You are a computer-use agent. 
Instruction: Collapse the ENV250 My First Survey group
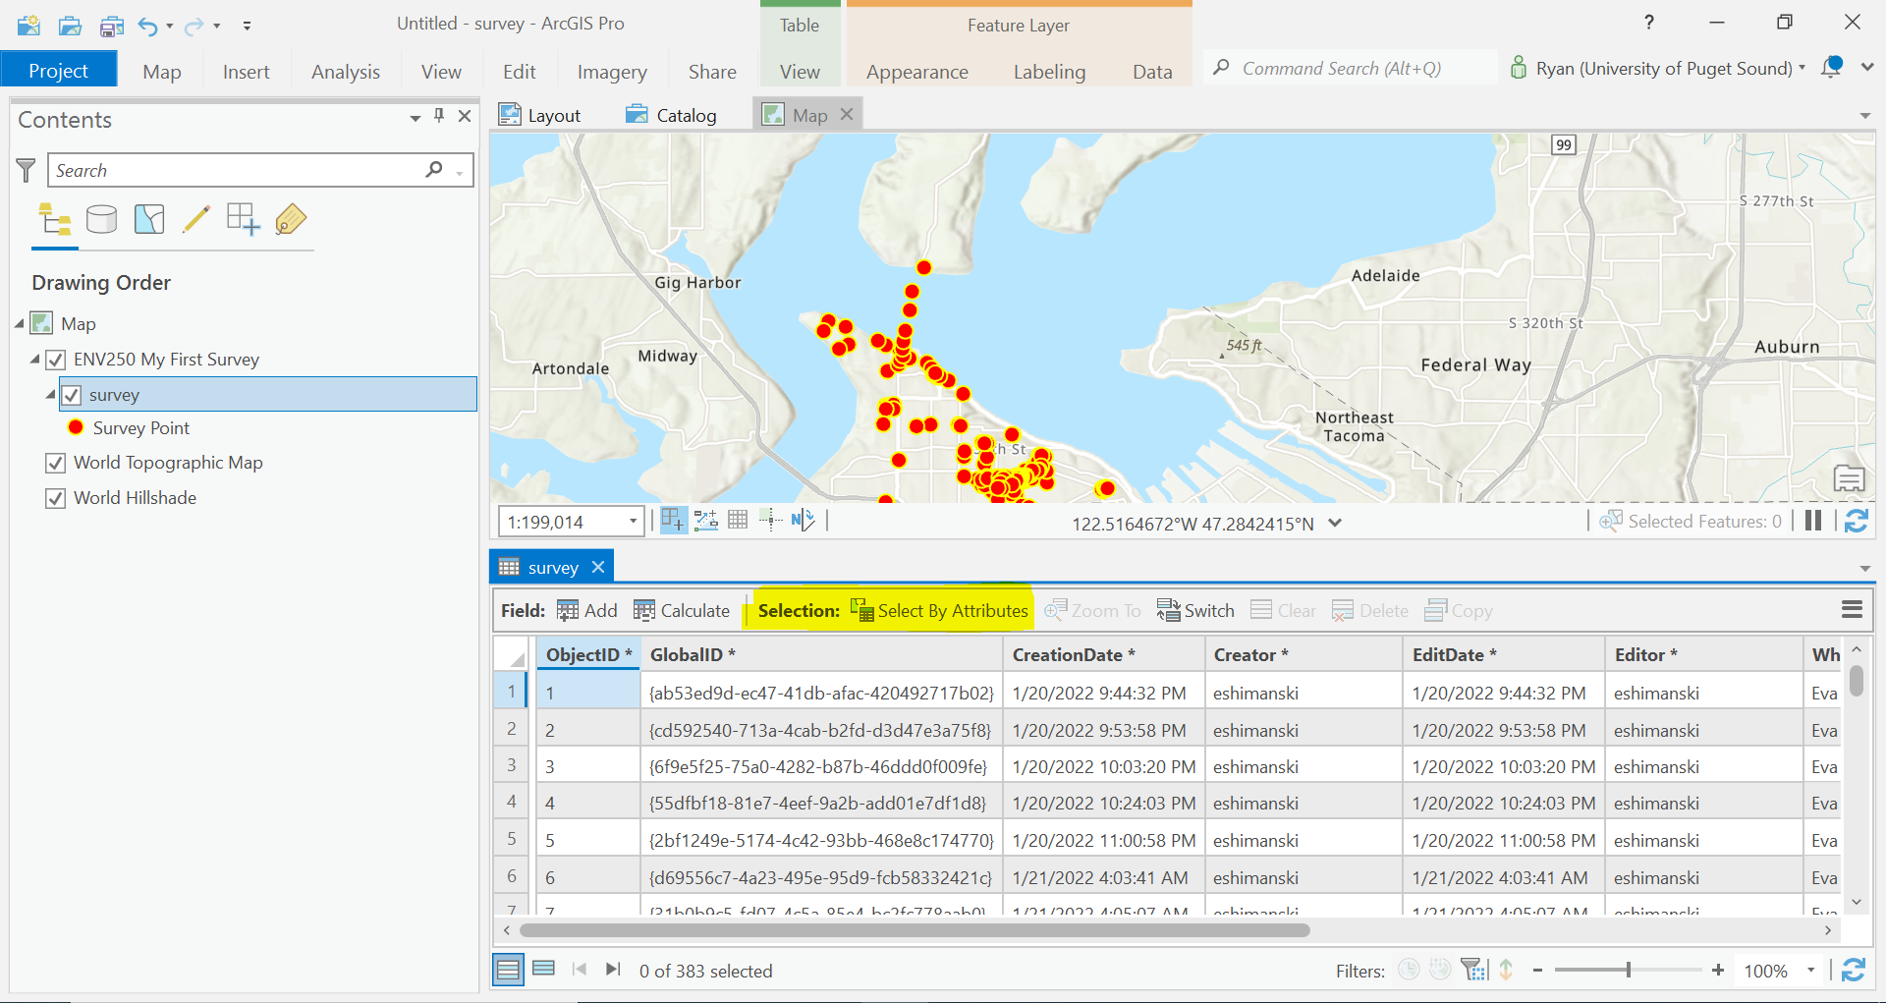click(x=35, y=360)
